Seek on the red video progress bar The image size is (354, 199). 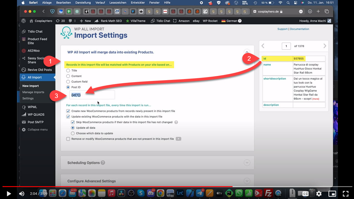pos(177,186)
